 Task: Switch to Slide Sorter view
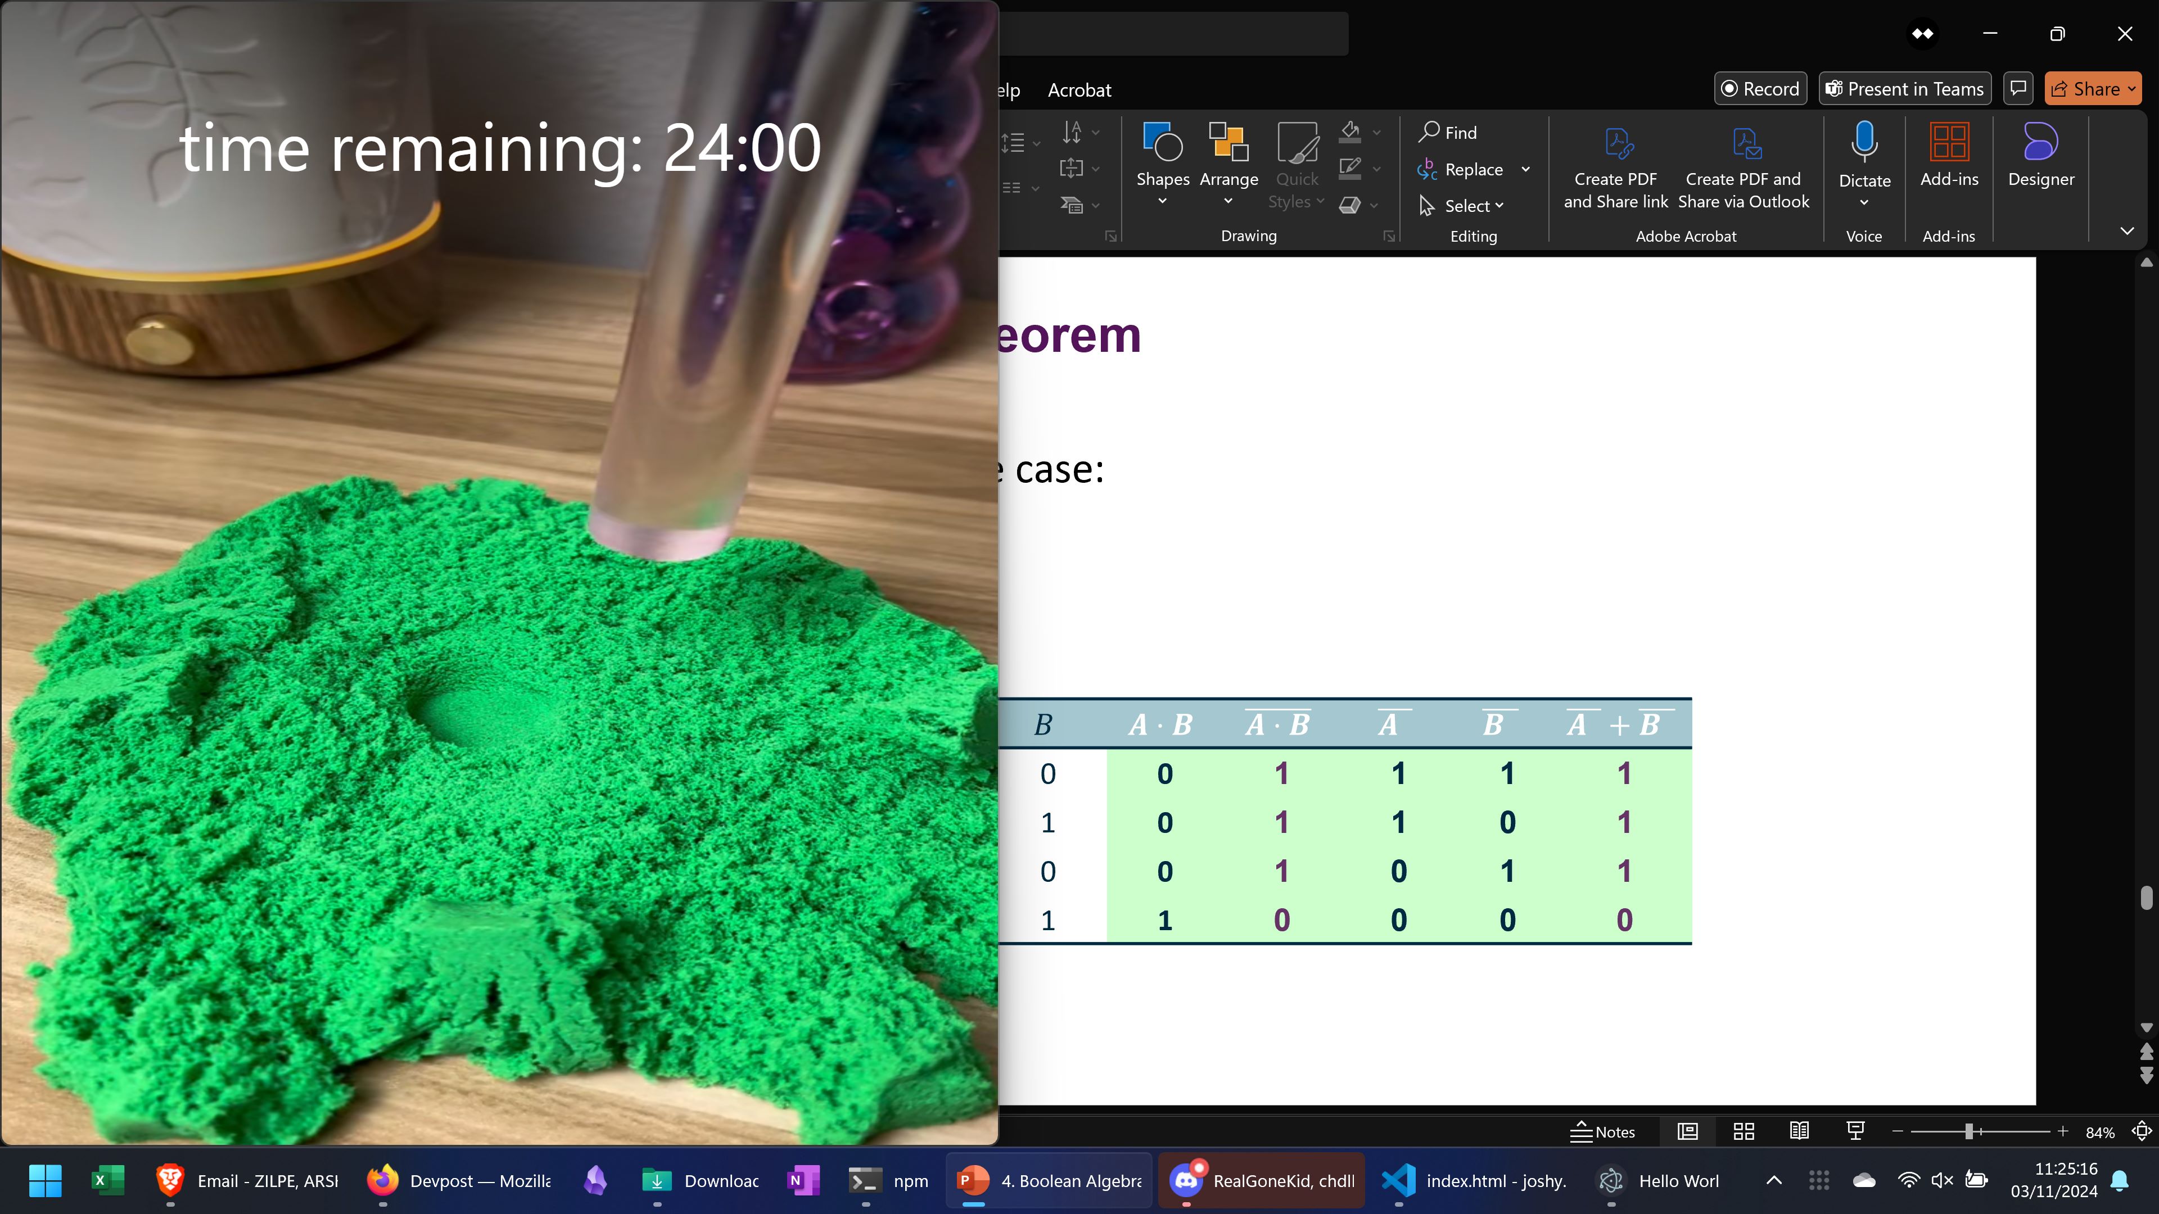pos(1744,1132)
